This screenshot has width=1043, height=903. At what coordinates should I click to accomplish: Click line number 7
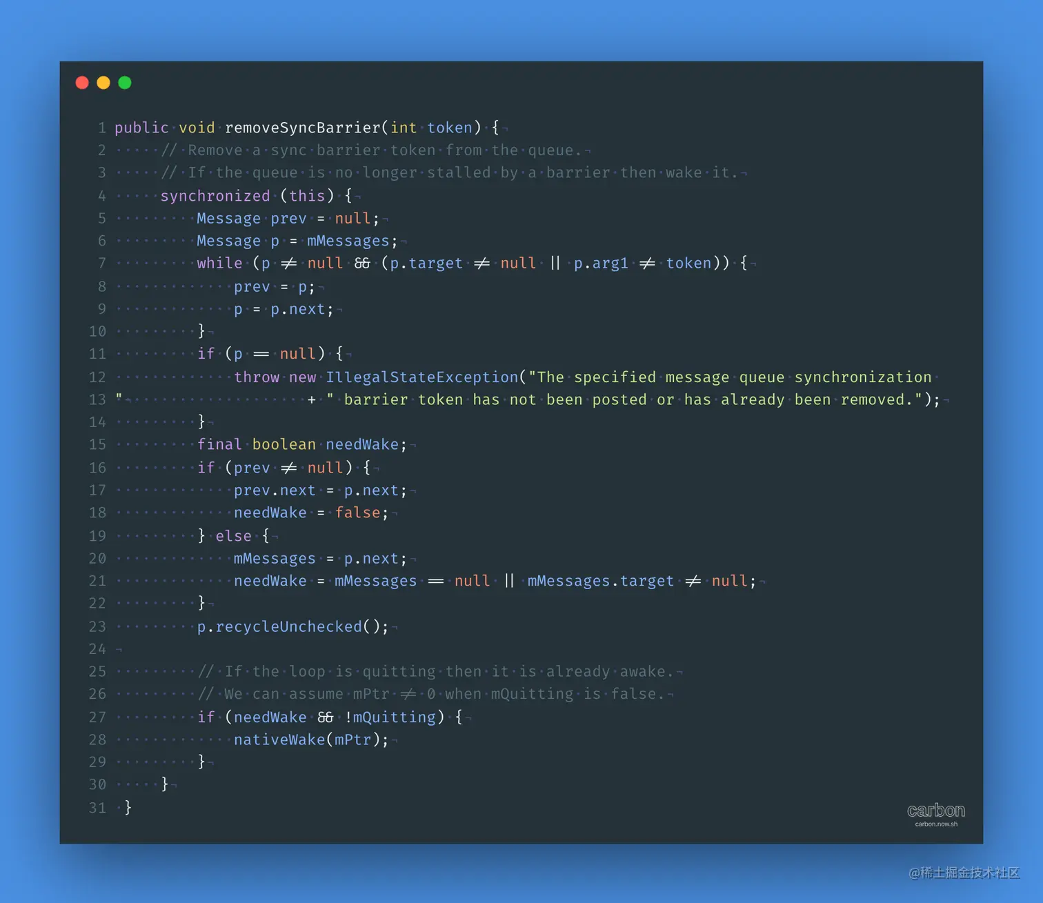click(x=102, y=264)
